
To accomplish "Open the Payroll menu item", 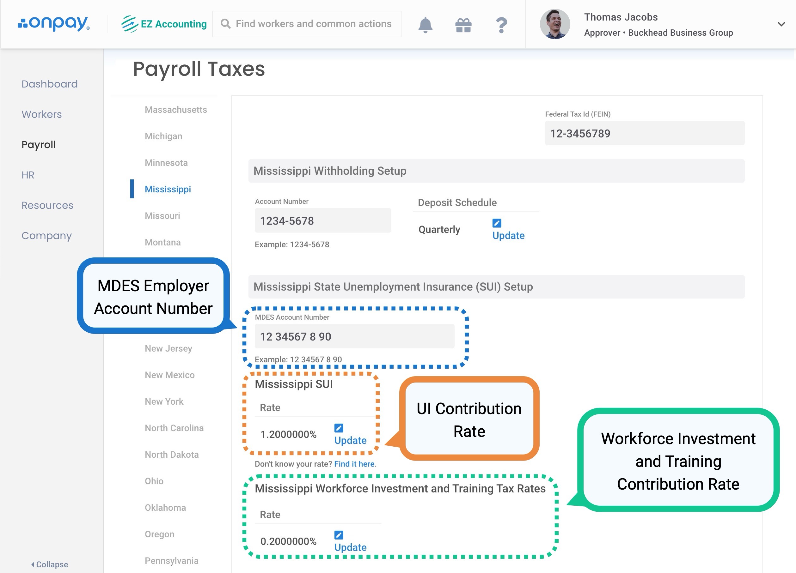I will point(39,144).
